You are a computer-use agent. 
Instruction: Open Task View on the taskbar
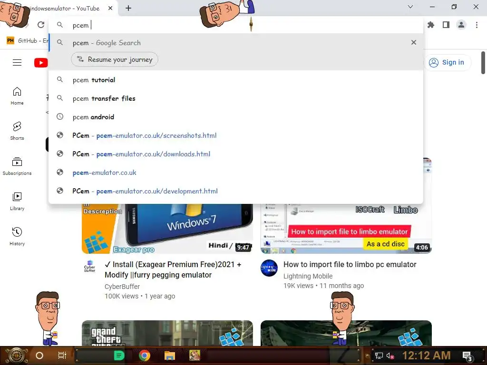pos(62,355)
